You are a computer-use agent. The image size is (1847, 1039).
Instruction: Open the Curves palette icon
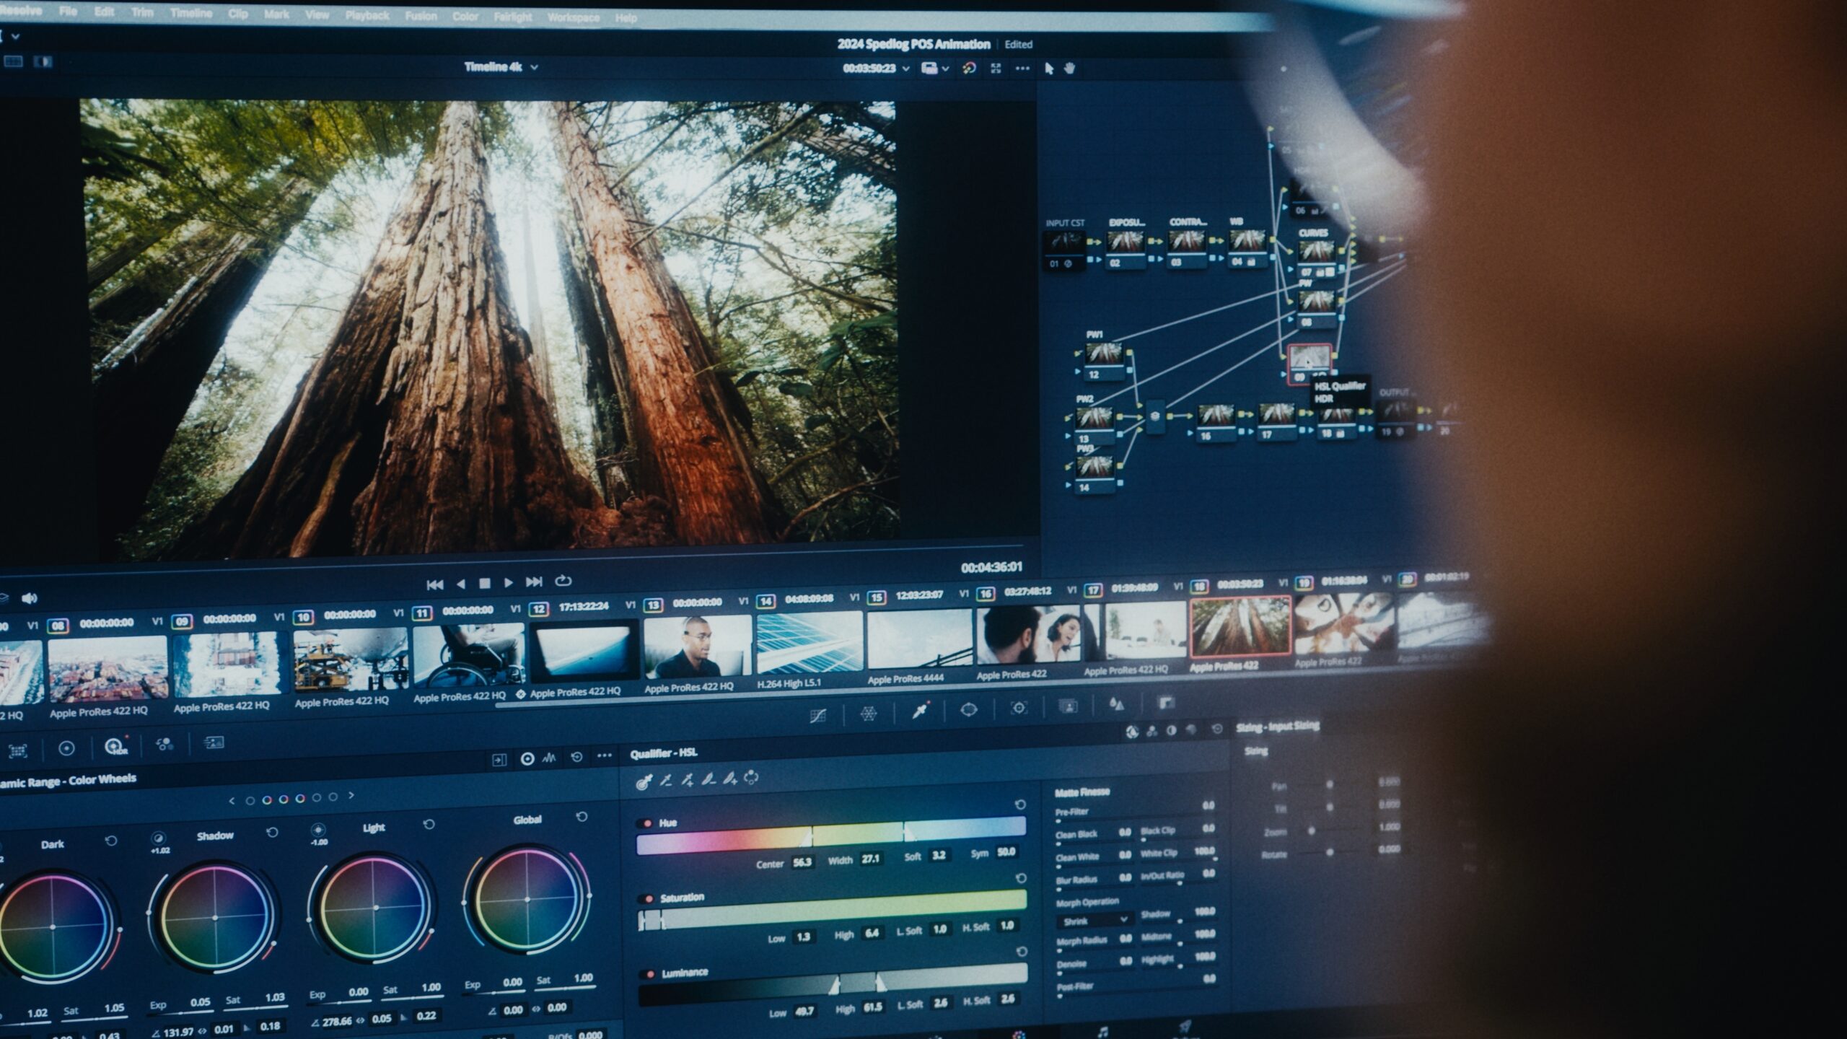(817, 716)
